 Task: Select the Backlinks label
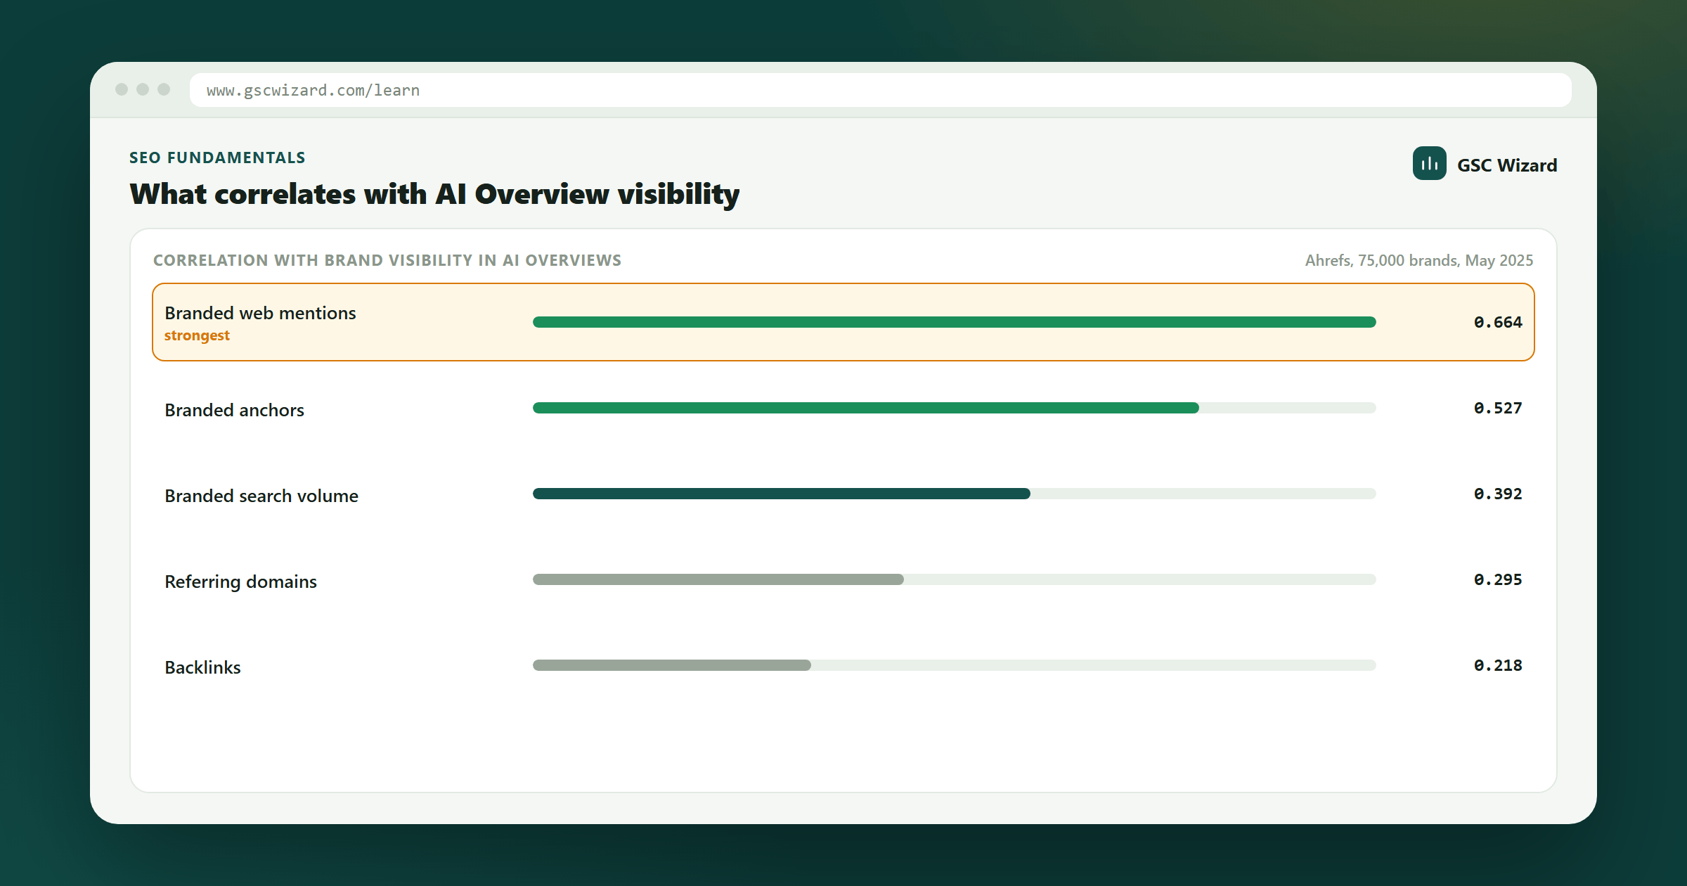pyautogui.click(x=202, y=667)
